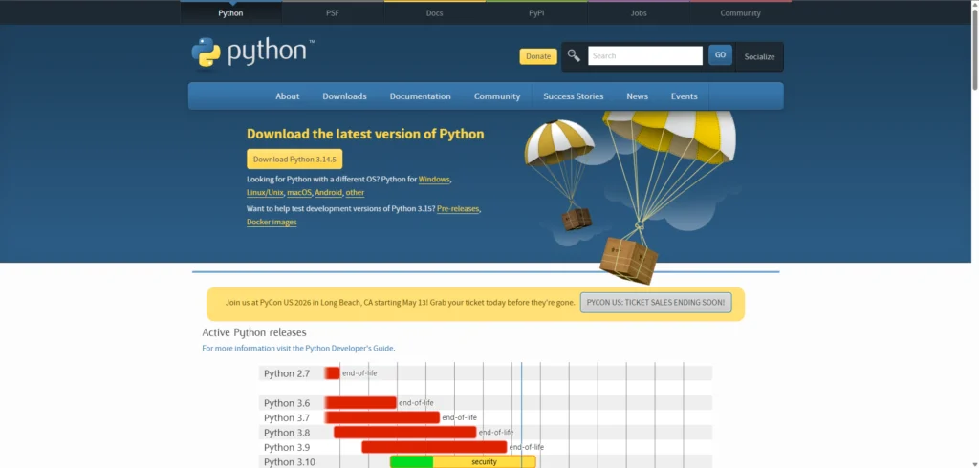Click the Python 3.9 red lifecycle bar

tap(434, 447)
